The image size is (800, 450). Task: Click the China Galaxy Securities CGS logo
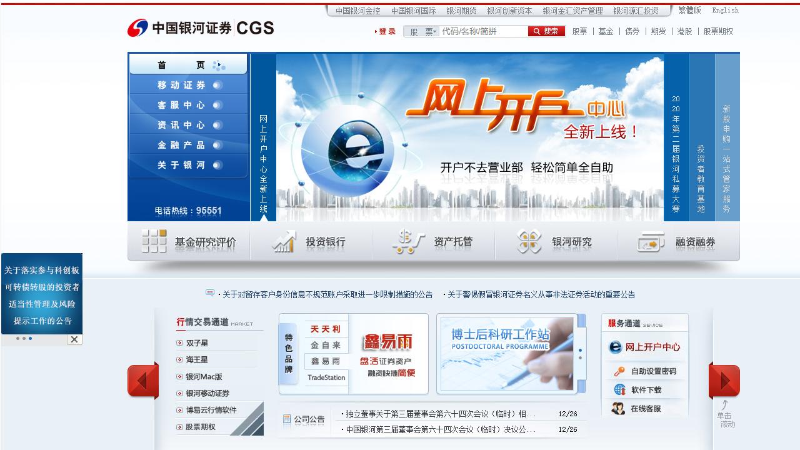tap(201, 28)
